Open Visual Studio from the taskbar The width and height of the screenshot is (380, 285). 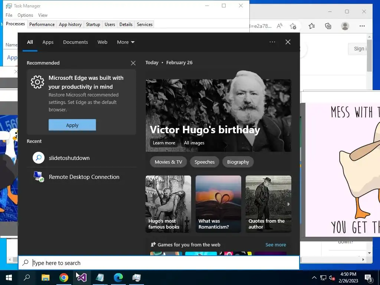[x=82, y=278]
